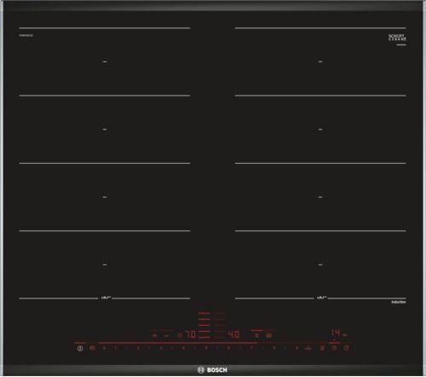The width and height of the screenshot is (426, 377).
Task: Set power level 0 on the slider
Action: (x=104, y=348)
